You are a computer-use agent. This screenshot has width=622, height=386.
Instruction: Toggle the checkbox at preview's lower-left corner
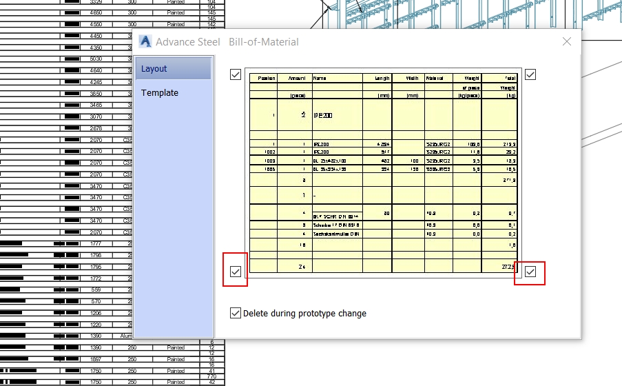(236, 271)
